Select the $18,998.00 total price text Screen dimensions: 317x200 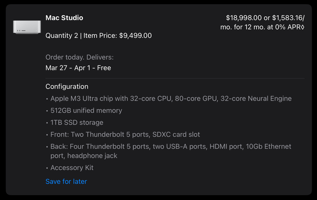click(x=244, y=18)
